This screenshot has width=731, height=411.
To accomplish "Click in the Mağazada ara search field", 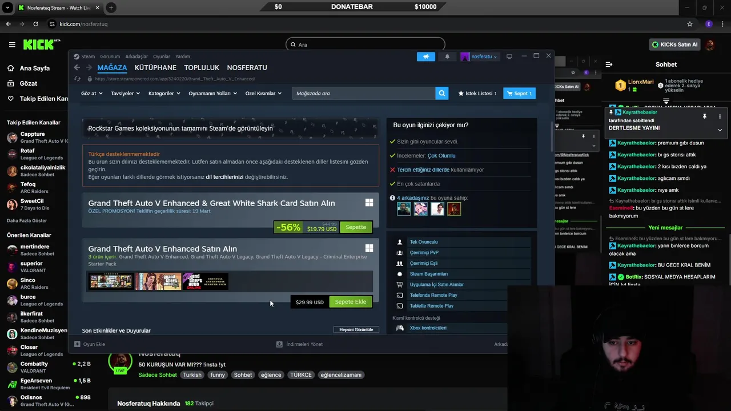I will pyautogui.click(x=364, y=93).
